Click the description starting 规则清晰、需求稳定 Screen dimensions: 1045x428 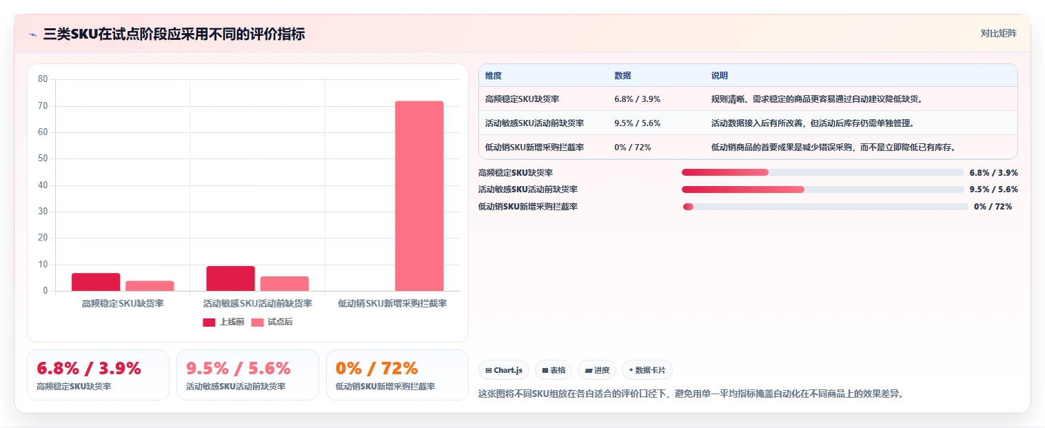click(x=817, y=99)
